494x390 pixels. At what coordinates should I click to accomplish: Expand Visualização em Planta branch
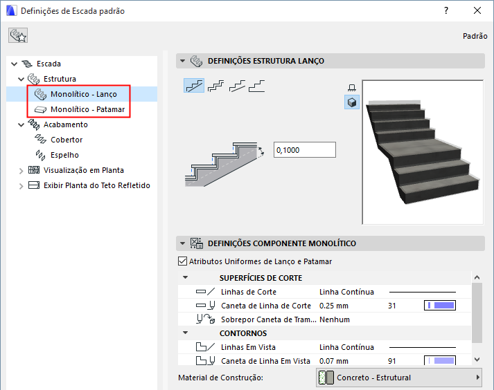tap(21, 171)
